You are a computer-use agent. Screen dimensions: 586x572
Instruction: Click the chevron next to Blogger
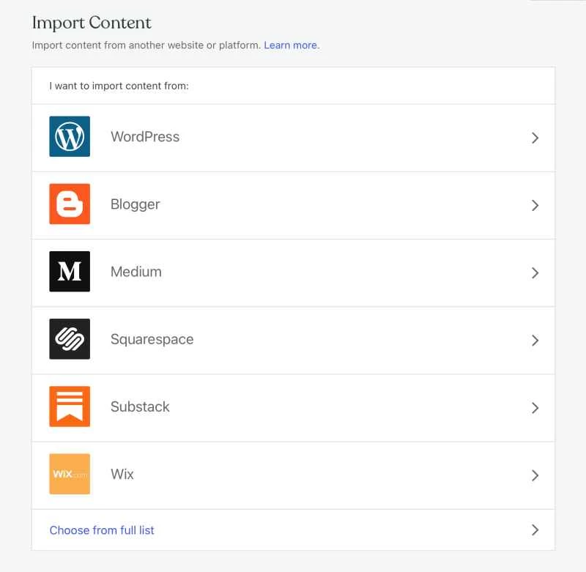[x=535, y=205]
